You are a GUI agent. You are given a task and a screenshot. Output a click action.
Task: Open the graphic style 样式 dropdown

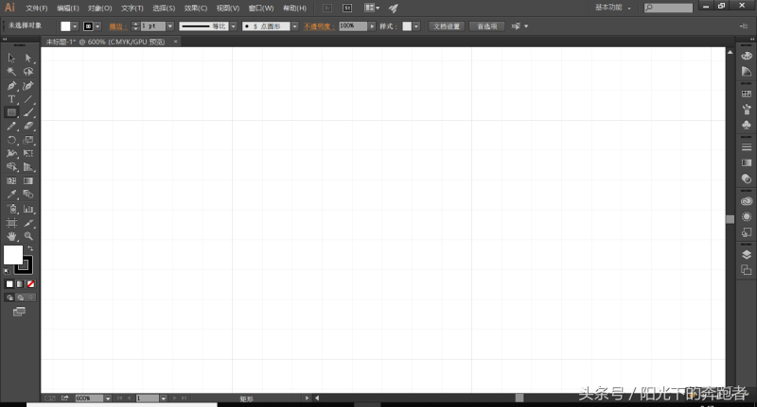pyautogui.click(x=416, y=26)
